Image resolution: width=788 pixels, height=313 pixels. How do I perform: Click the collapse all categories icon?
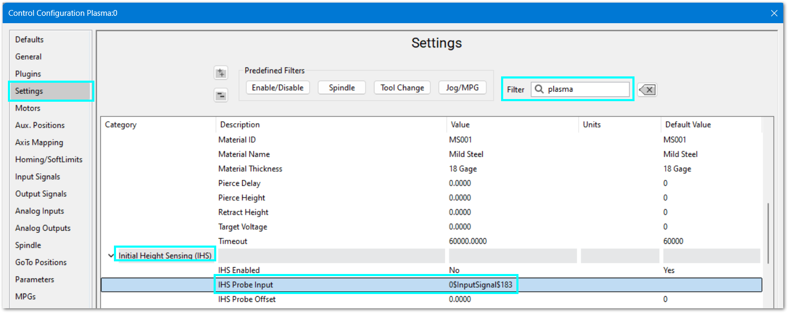(x=221, y=95)
